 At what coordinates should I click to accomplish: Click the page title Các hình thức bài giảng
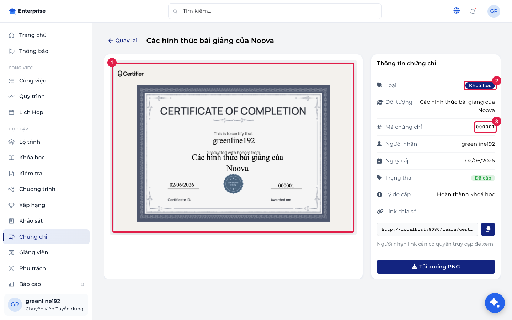coord(210,41)
